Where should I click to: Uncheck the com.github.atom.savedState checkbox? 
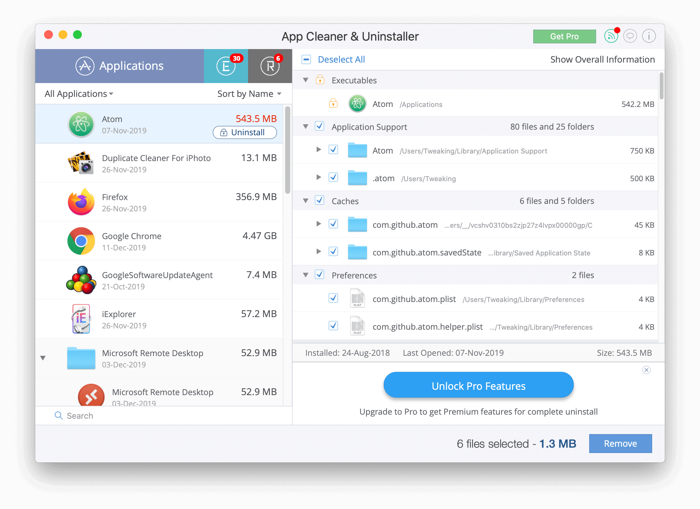[x=333, y=251]
